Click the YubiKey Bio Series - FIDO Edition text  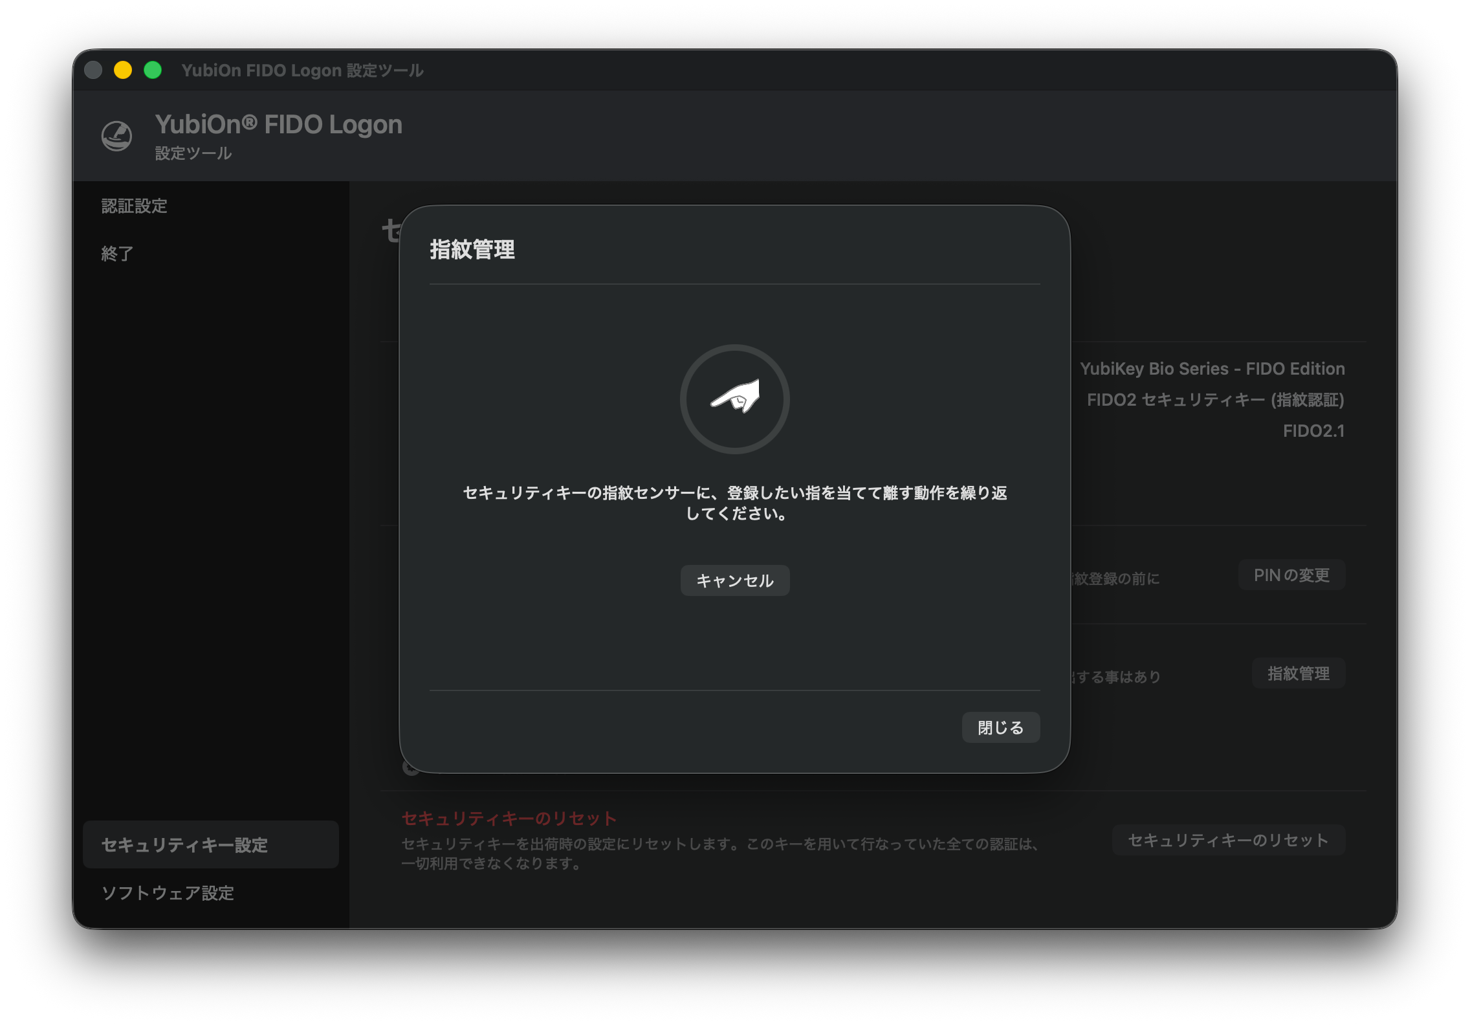tap(1212, 369)
